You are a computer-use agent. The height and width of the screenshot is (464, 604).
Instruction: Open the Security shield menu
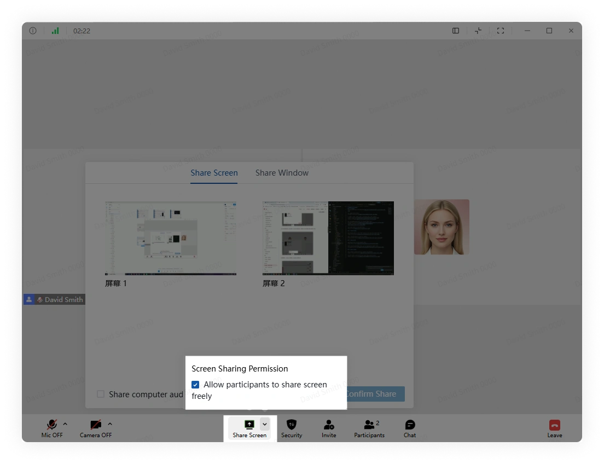click(292, 428)
